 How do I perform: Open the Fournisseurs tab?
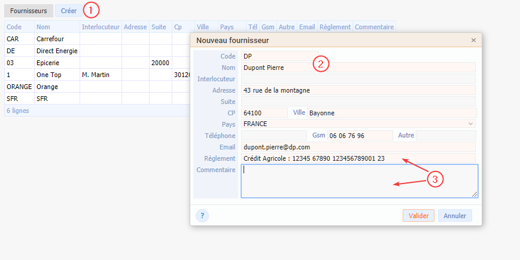click(28, 11)
